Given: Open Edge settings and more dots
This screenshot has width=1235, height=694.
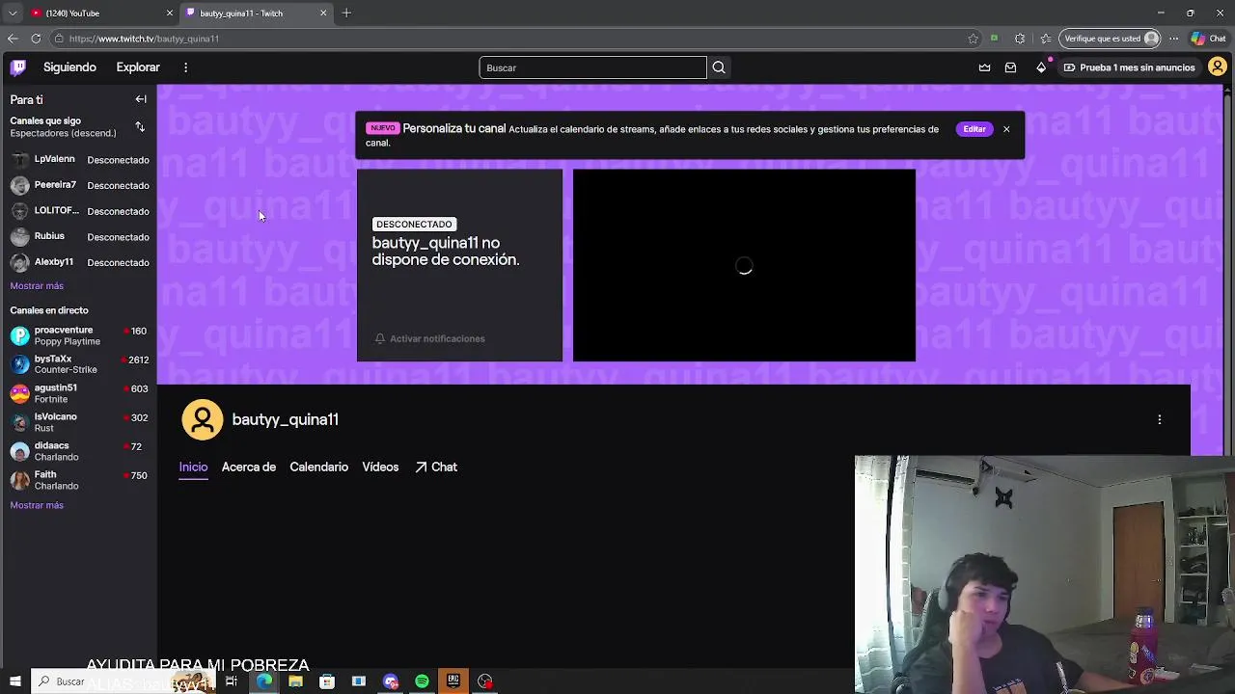Looking at the screenshot, I should click(1173, 39).
